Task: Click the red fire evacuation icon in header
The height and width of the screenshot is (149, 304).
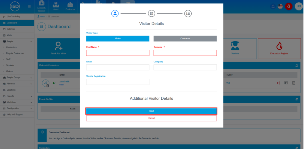Action: point(289,6)
